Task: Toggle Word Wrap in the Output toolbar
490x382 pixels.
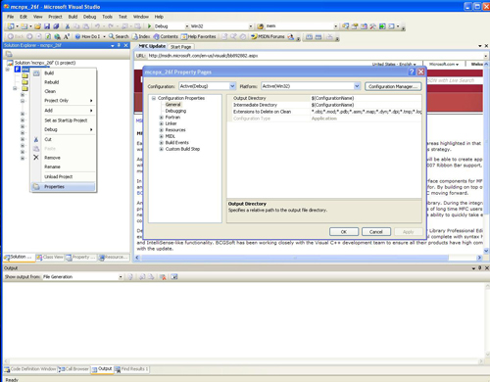Action: pyautogui.click(x=174, y=277)
